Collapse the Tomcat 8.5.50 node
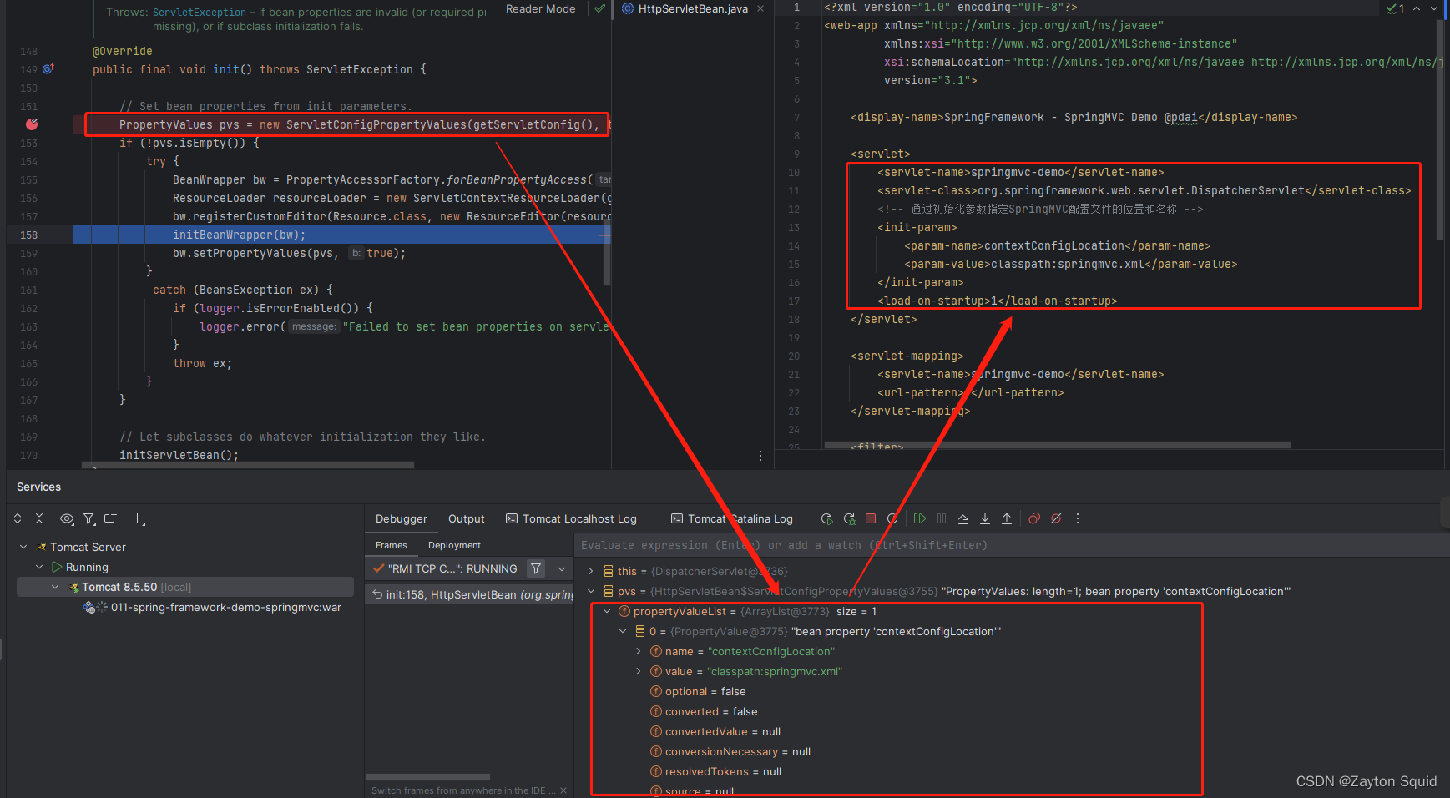The width and height of the screenshot is (1450, 798). 55,587
